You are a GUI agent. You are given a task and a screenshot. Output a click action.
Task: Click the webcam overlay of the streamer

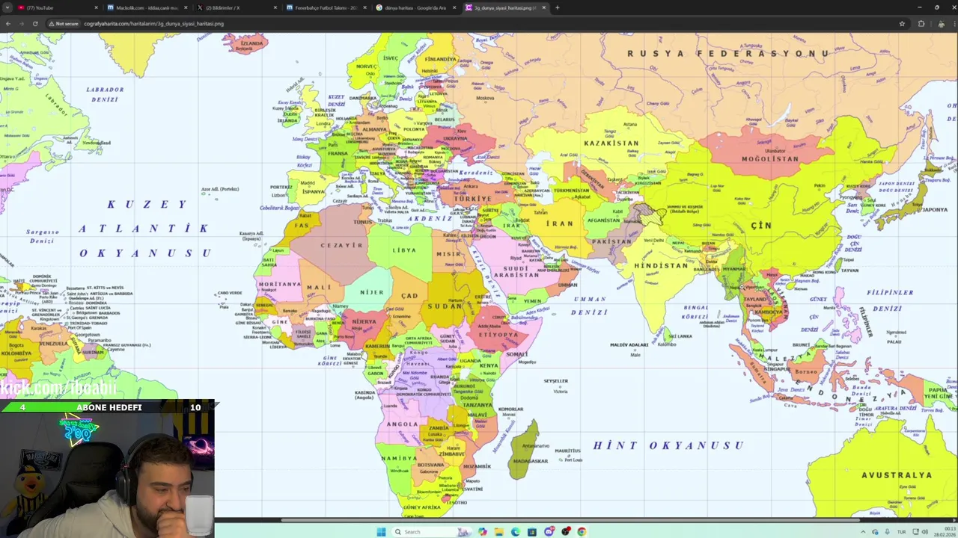coord(107,475)
